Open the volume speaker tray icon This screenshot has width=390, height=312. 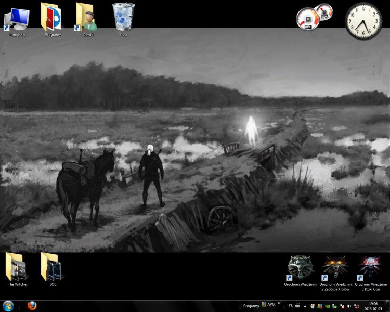click(x=349, y=306)
